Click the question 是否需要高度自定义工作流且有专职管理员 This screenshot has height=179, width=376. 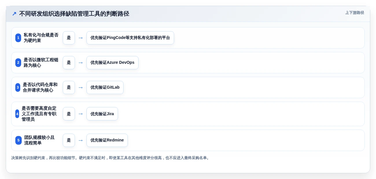pyautogui.click(x=39, y=114)
